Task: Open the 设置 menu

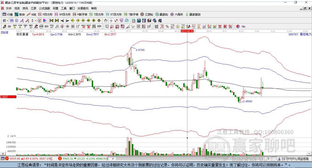Action: pos(55,8)
